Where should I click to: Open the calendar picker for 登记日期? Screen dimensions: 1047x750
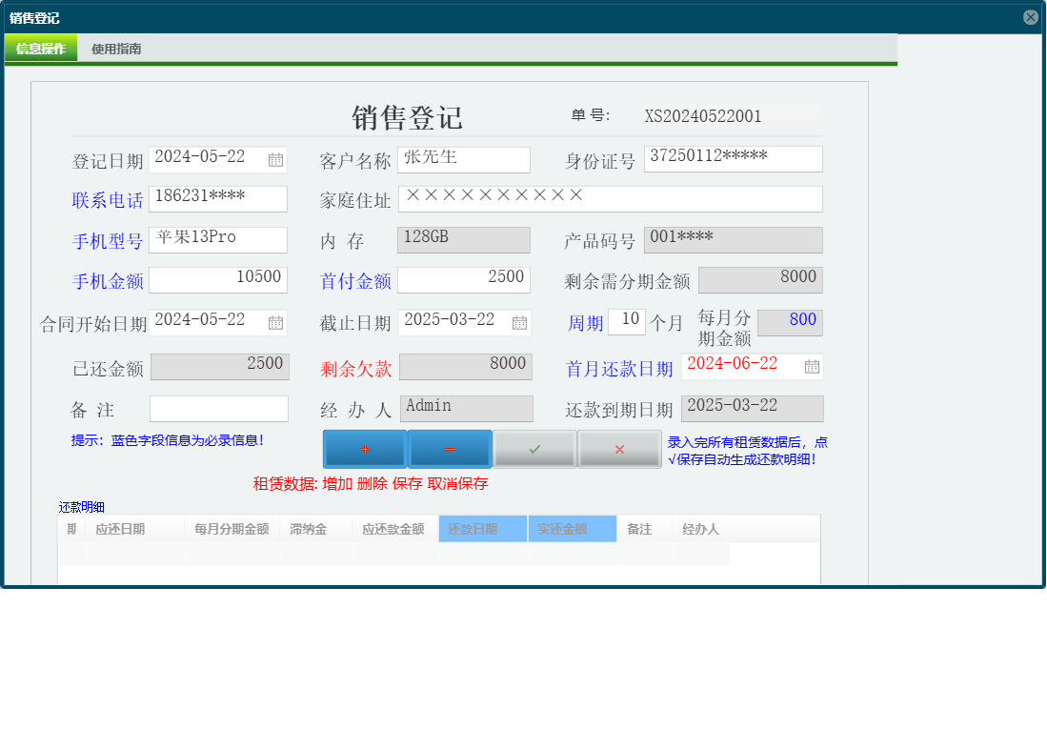pyautogui.click(x=276, y=159)
